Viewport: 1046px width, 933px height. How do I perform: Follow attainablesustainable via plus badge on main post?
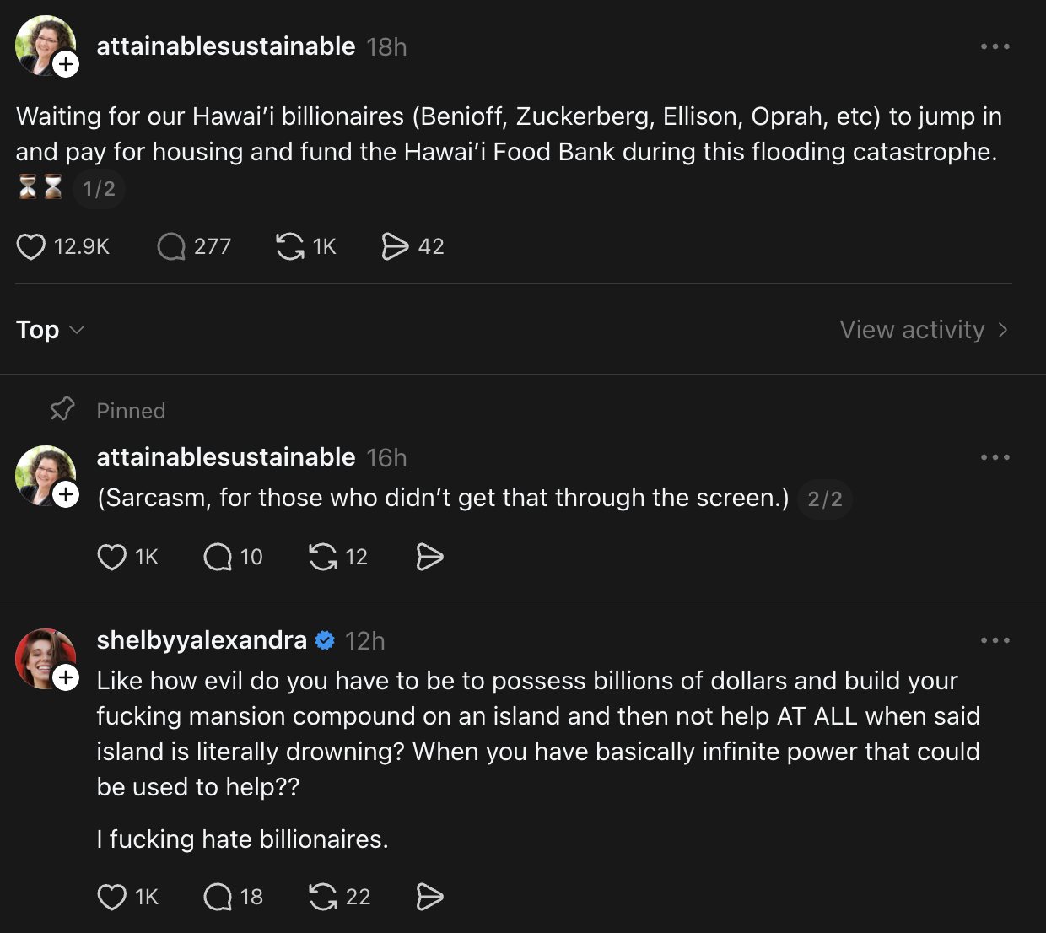[66, 65]
